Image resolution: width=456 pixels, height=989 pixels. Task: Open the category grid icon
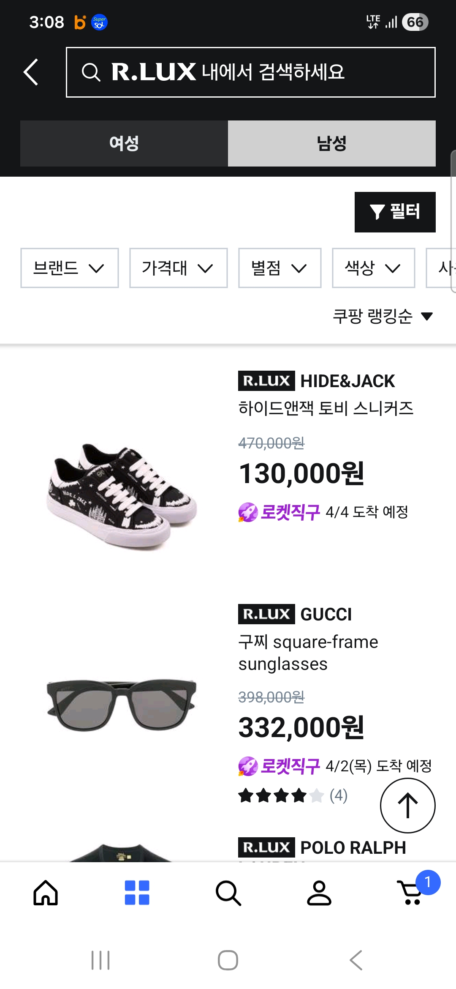click(137, 893)
